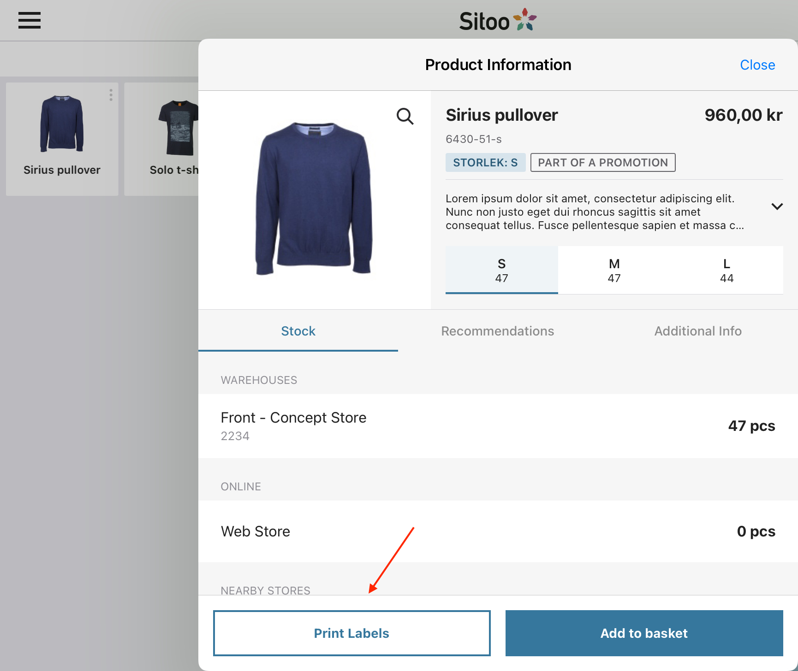798x671 pixels.
Task: Open the Recommendations tab
Action: (497, 331)
